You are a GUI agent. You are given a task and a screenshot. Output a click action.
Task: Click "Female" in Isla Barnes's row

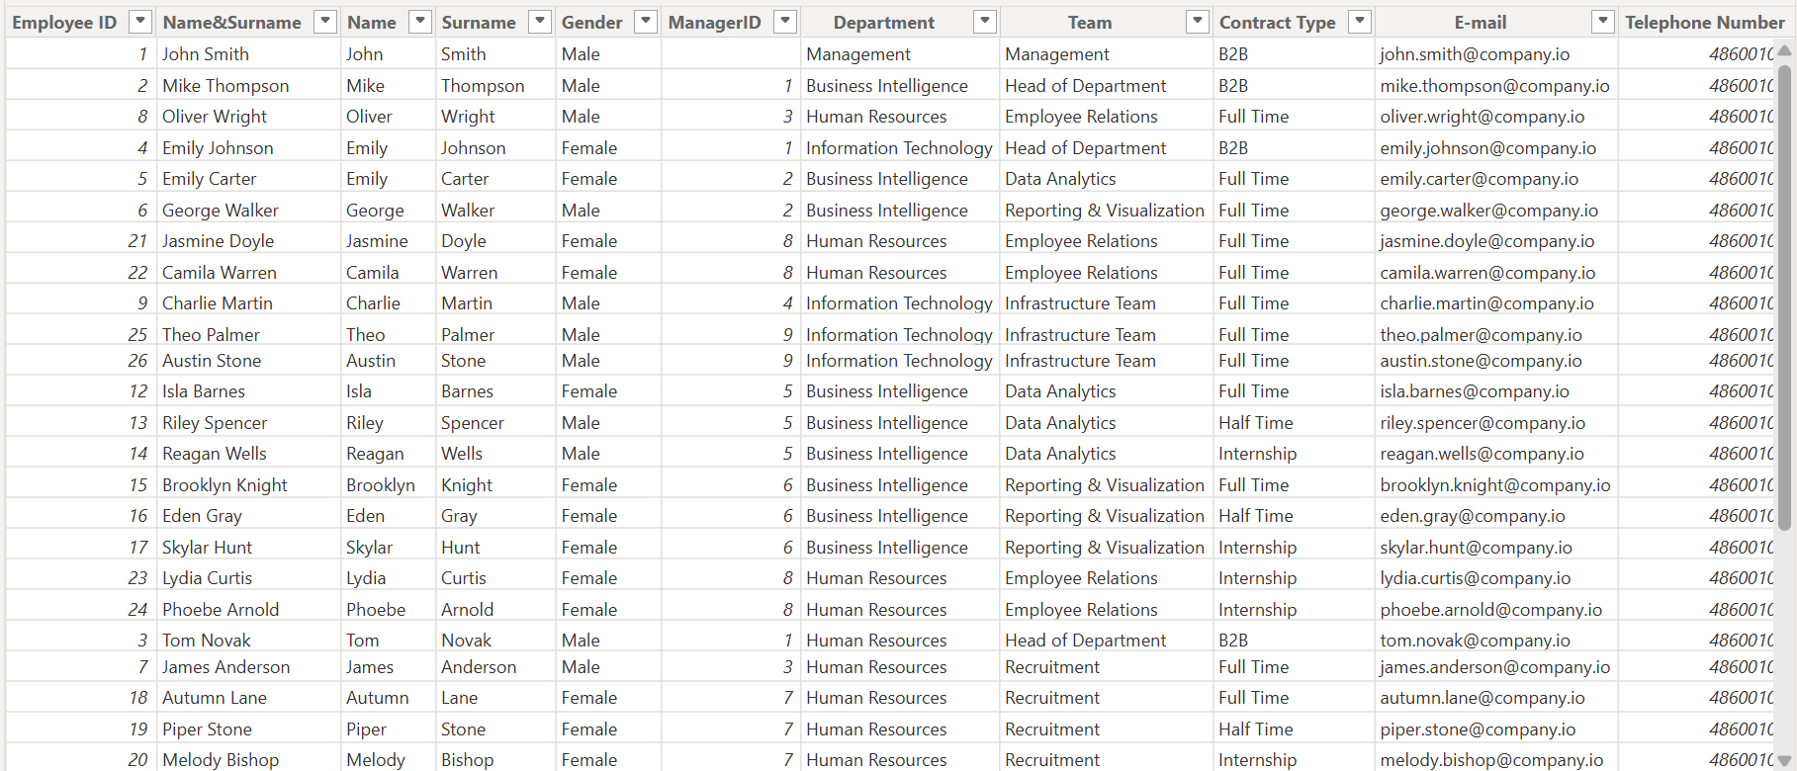608,391
